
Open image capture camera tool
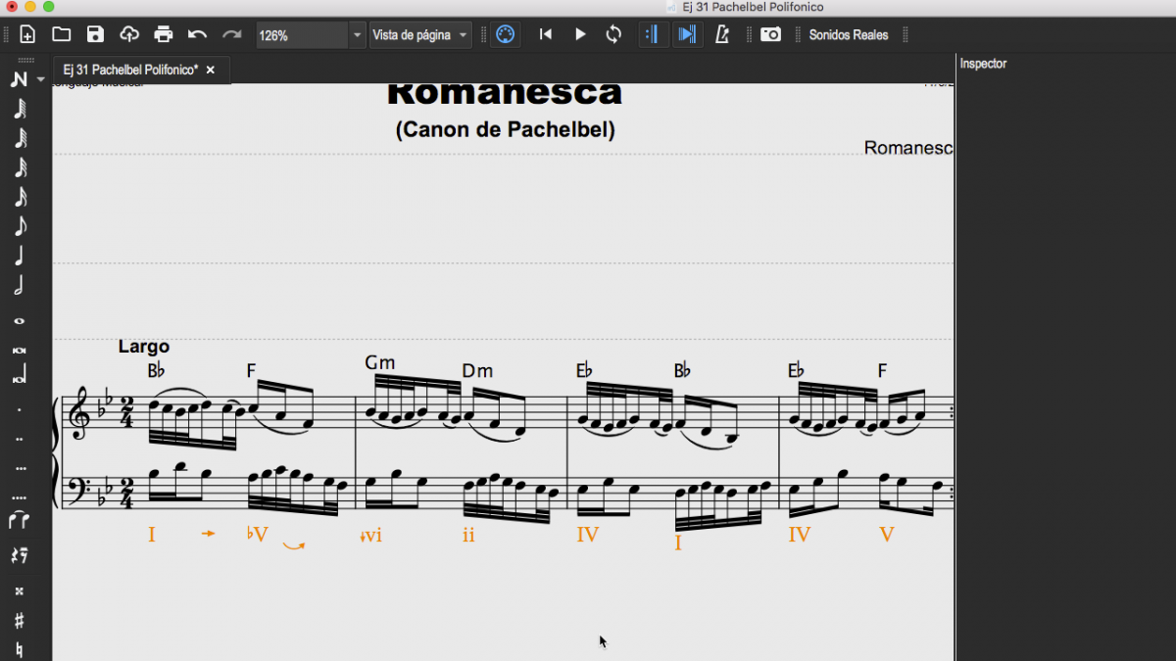(x=771, y=35)
